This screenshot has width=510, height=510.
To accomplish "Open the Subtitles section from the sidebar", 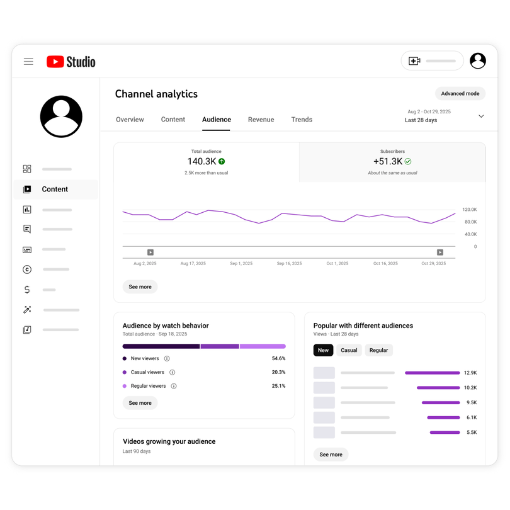I will pos(26,249).
